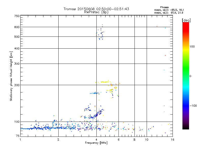This screenshot has width=203, height=152.
Task: Click the 'RwPretec (8p)' subtitle
Action: (96, 12)
